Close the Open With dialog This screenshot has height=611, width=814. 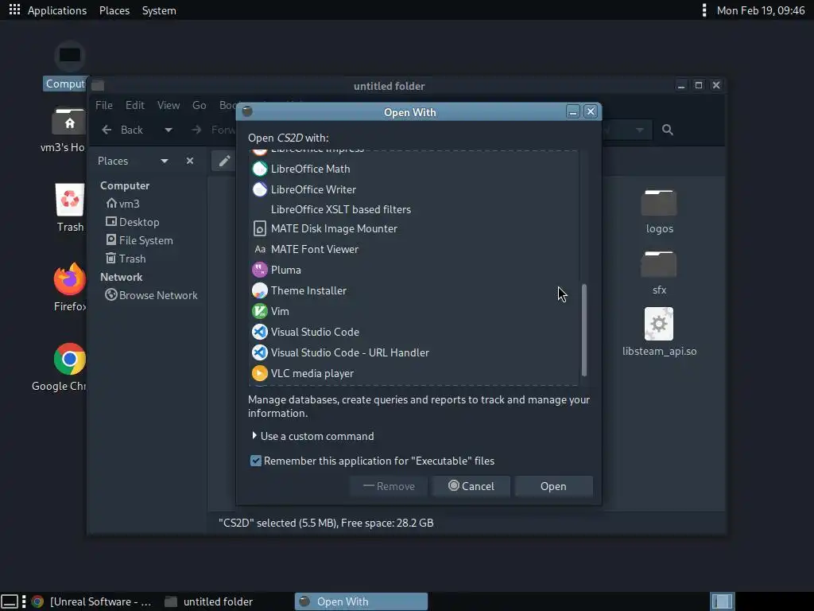(x=591, y=111)
